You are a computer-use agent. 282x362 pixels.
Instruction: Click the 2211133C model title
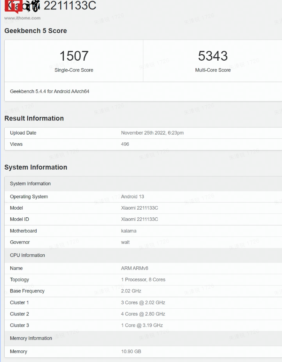coord(70,6)
